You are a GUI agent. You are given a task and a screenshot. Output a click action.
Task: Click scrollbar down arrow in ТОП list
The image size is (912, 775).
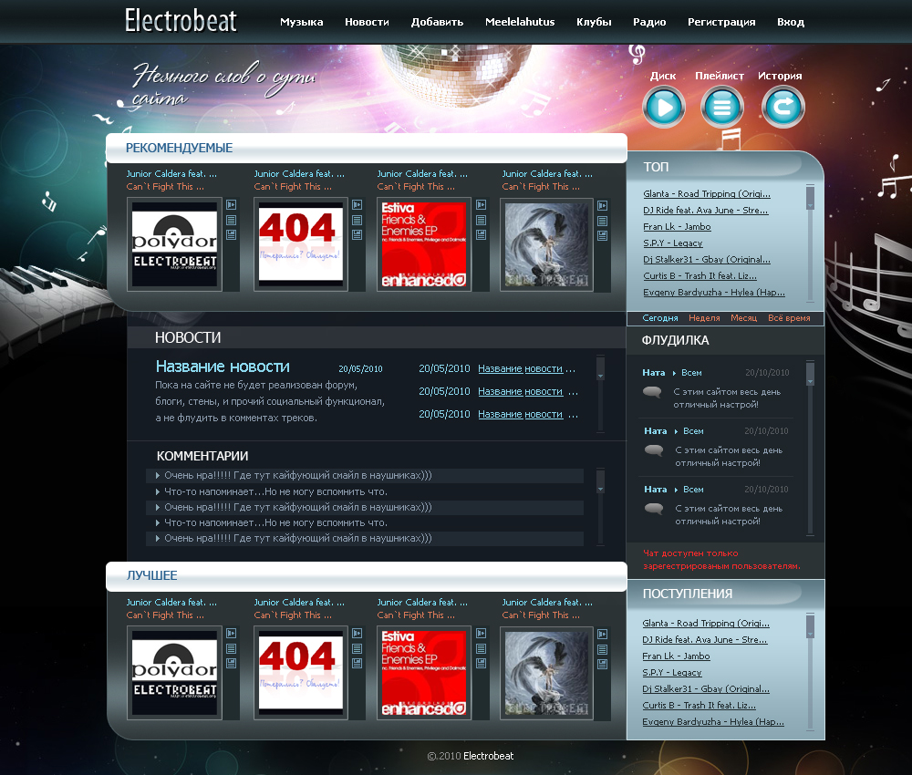[x=810, y=206]
